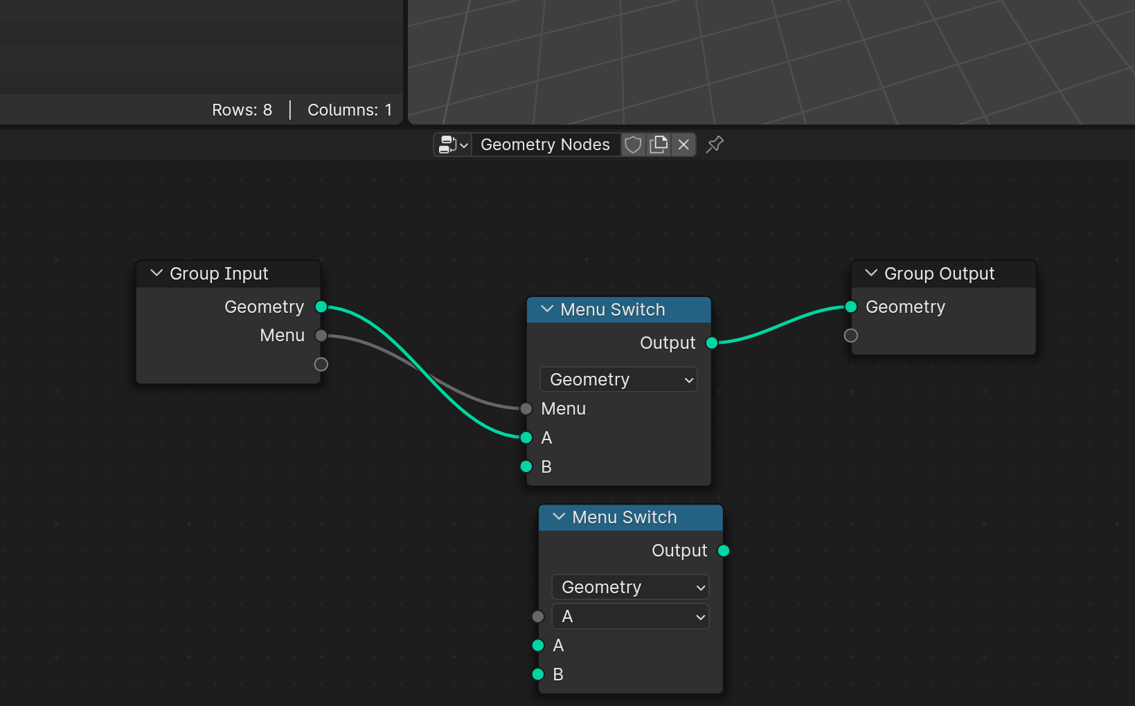Unlink the Geometry Nodes data-block
Viewport: 1135px width, 706px height.
(x=683, y=145)
